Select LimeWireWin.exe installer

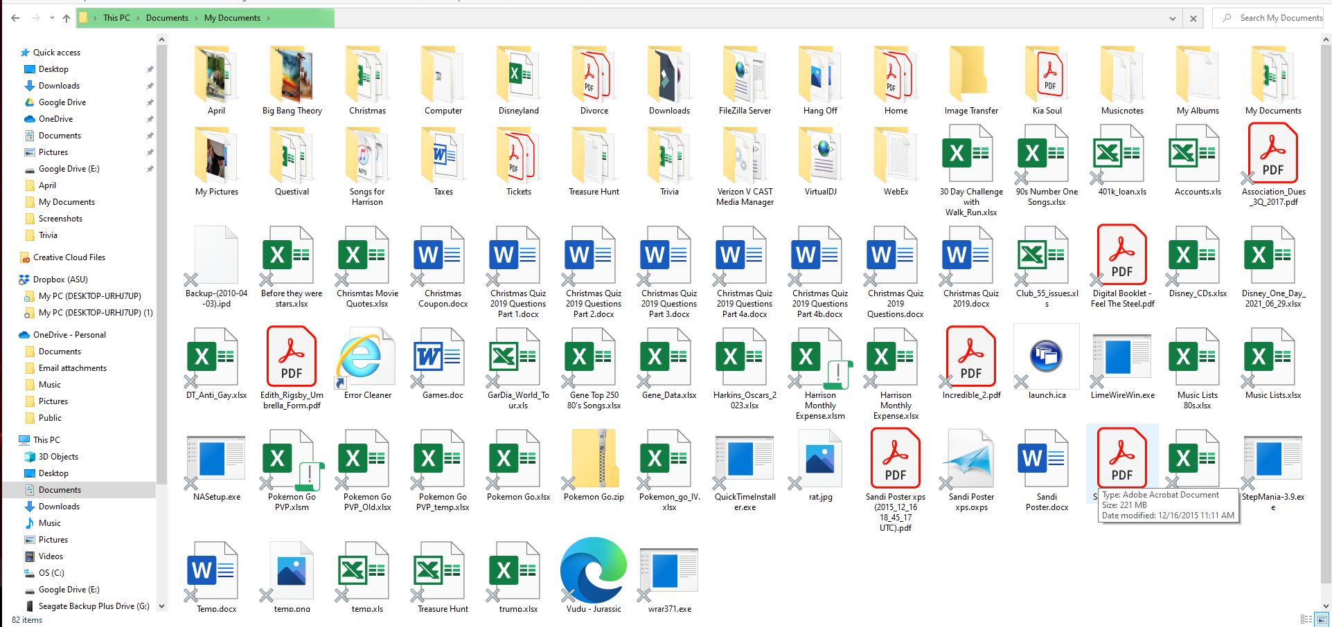[x=1122, y=365]
